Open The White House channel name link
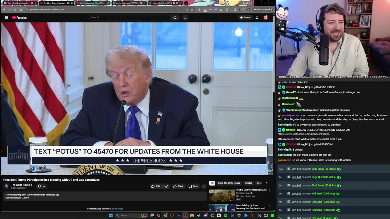The height and width of the screenshot is (219, 390). coord(20,185)
